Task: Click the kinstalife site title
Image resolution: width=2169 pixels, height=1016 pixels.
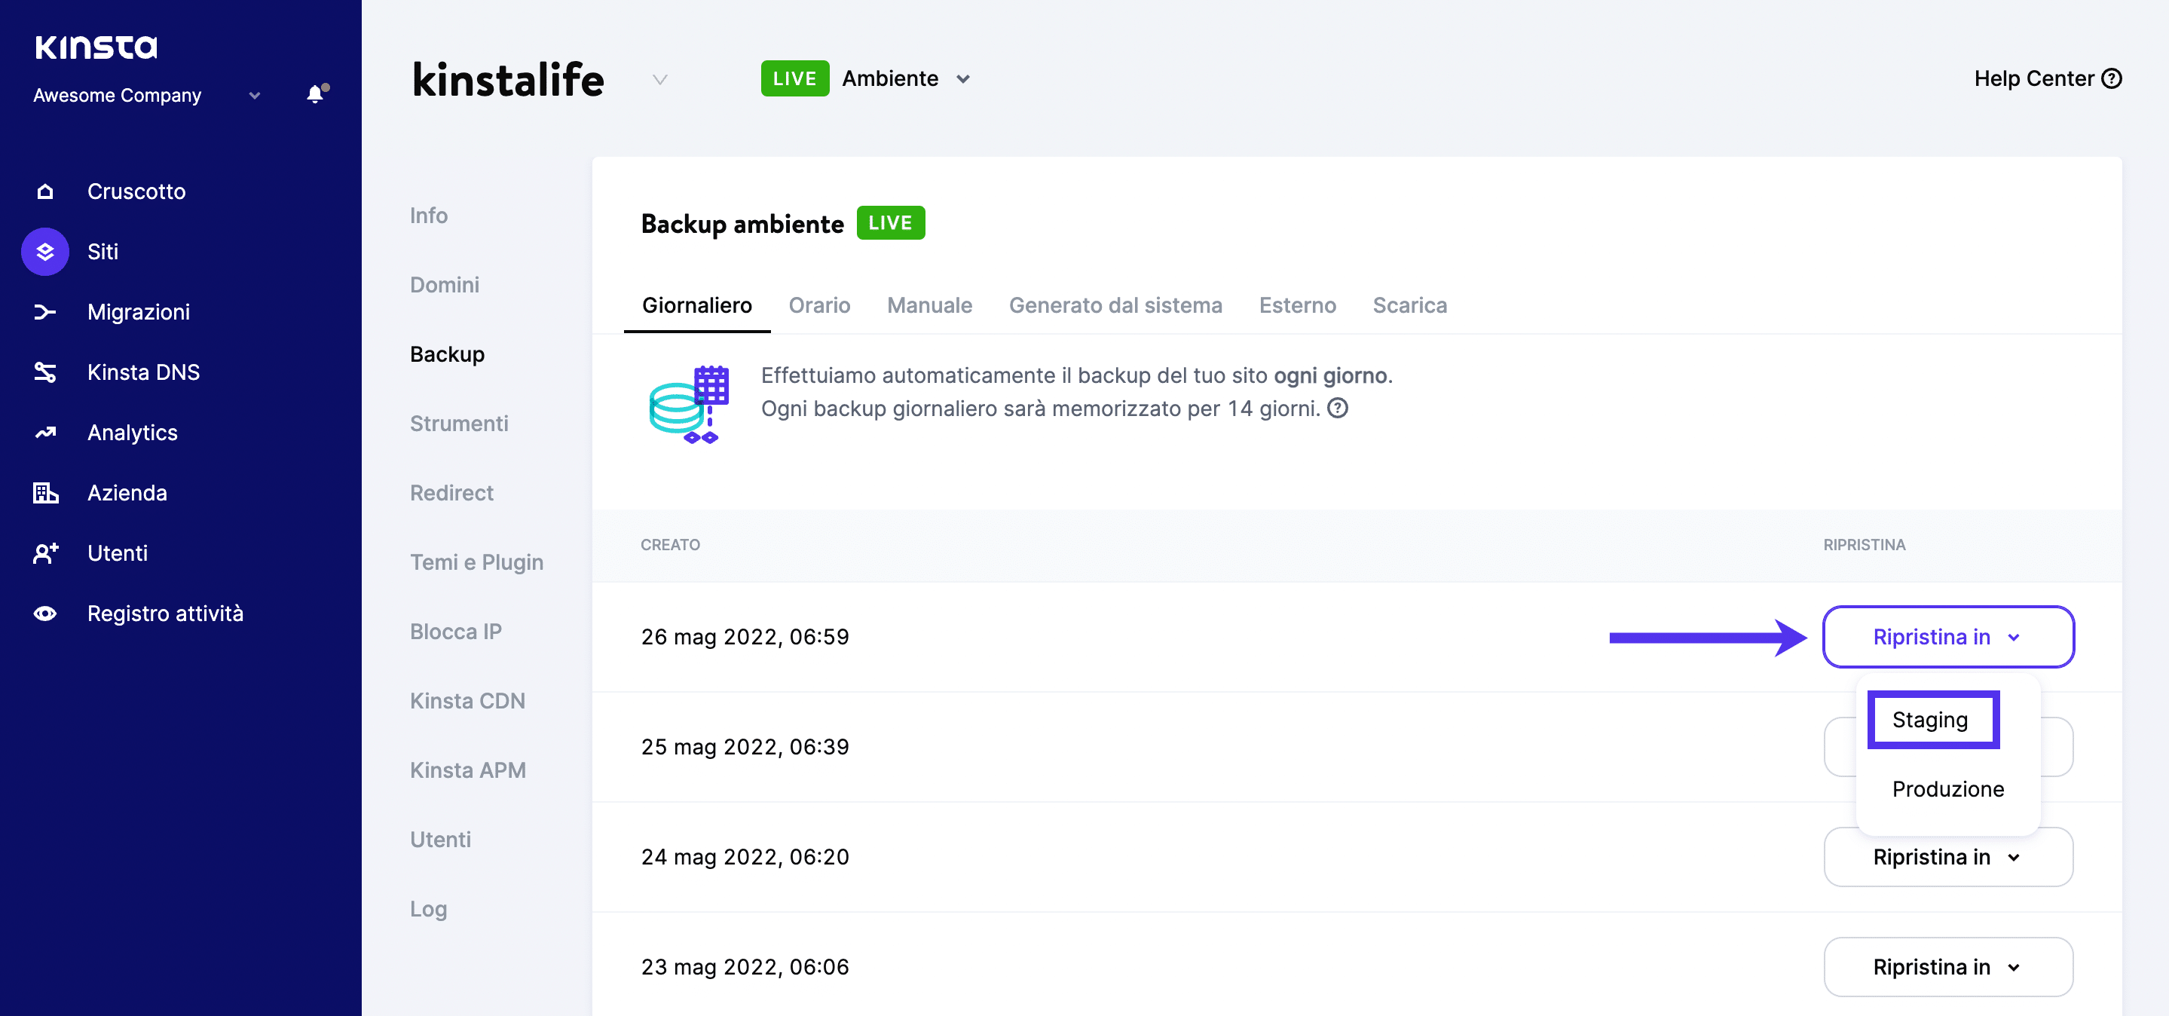Action: (x=509, y=80)
